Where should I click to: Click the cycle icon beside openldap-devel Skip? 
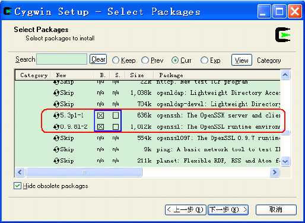[56, 104]
